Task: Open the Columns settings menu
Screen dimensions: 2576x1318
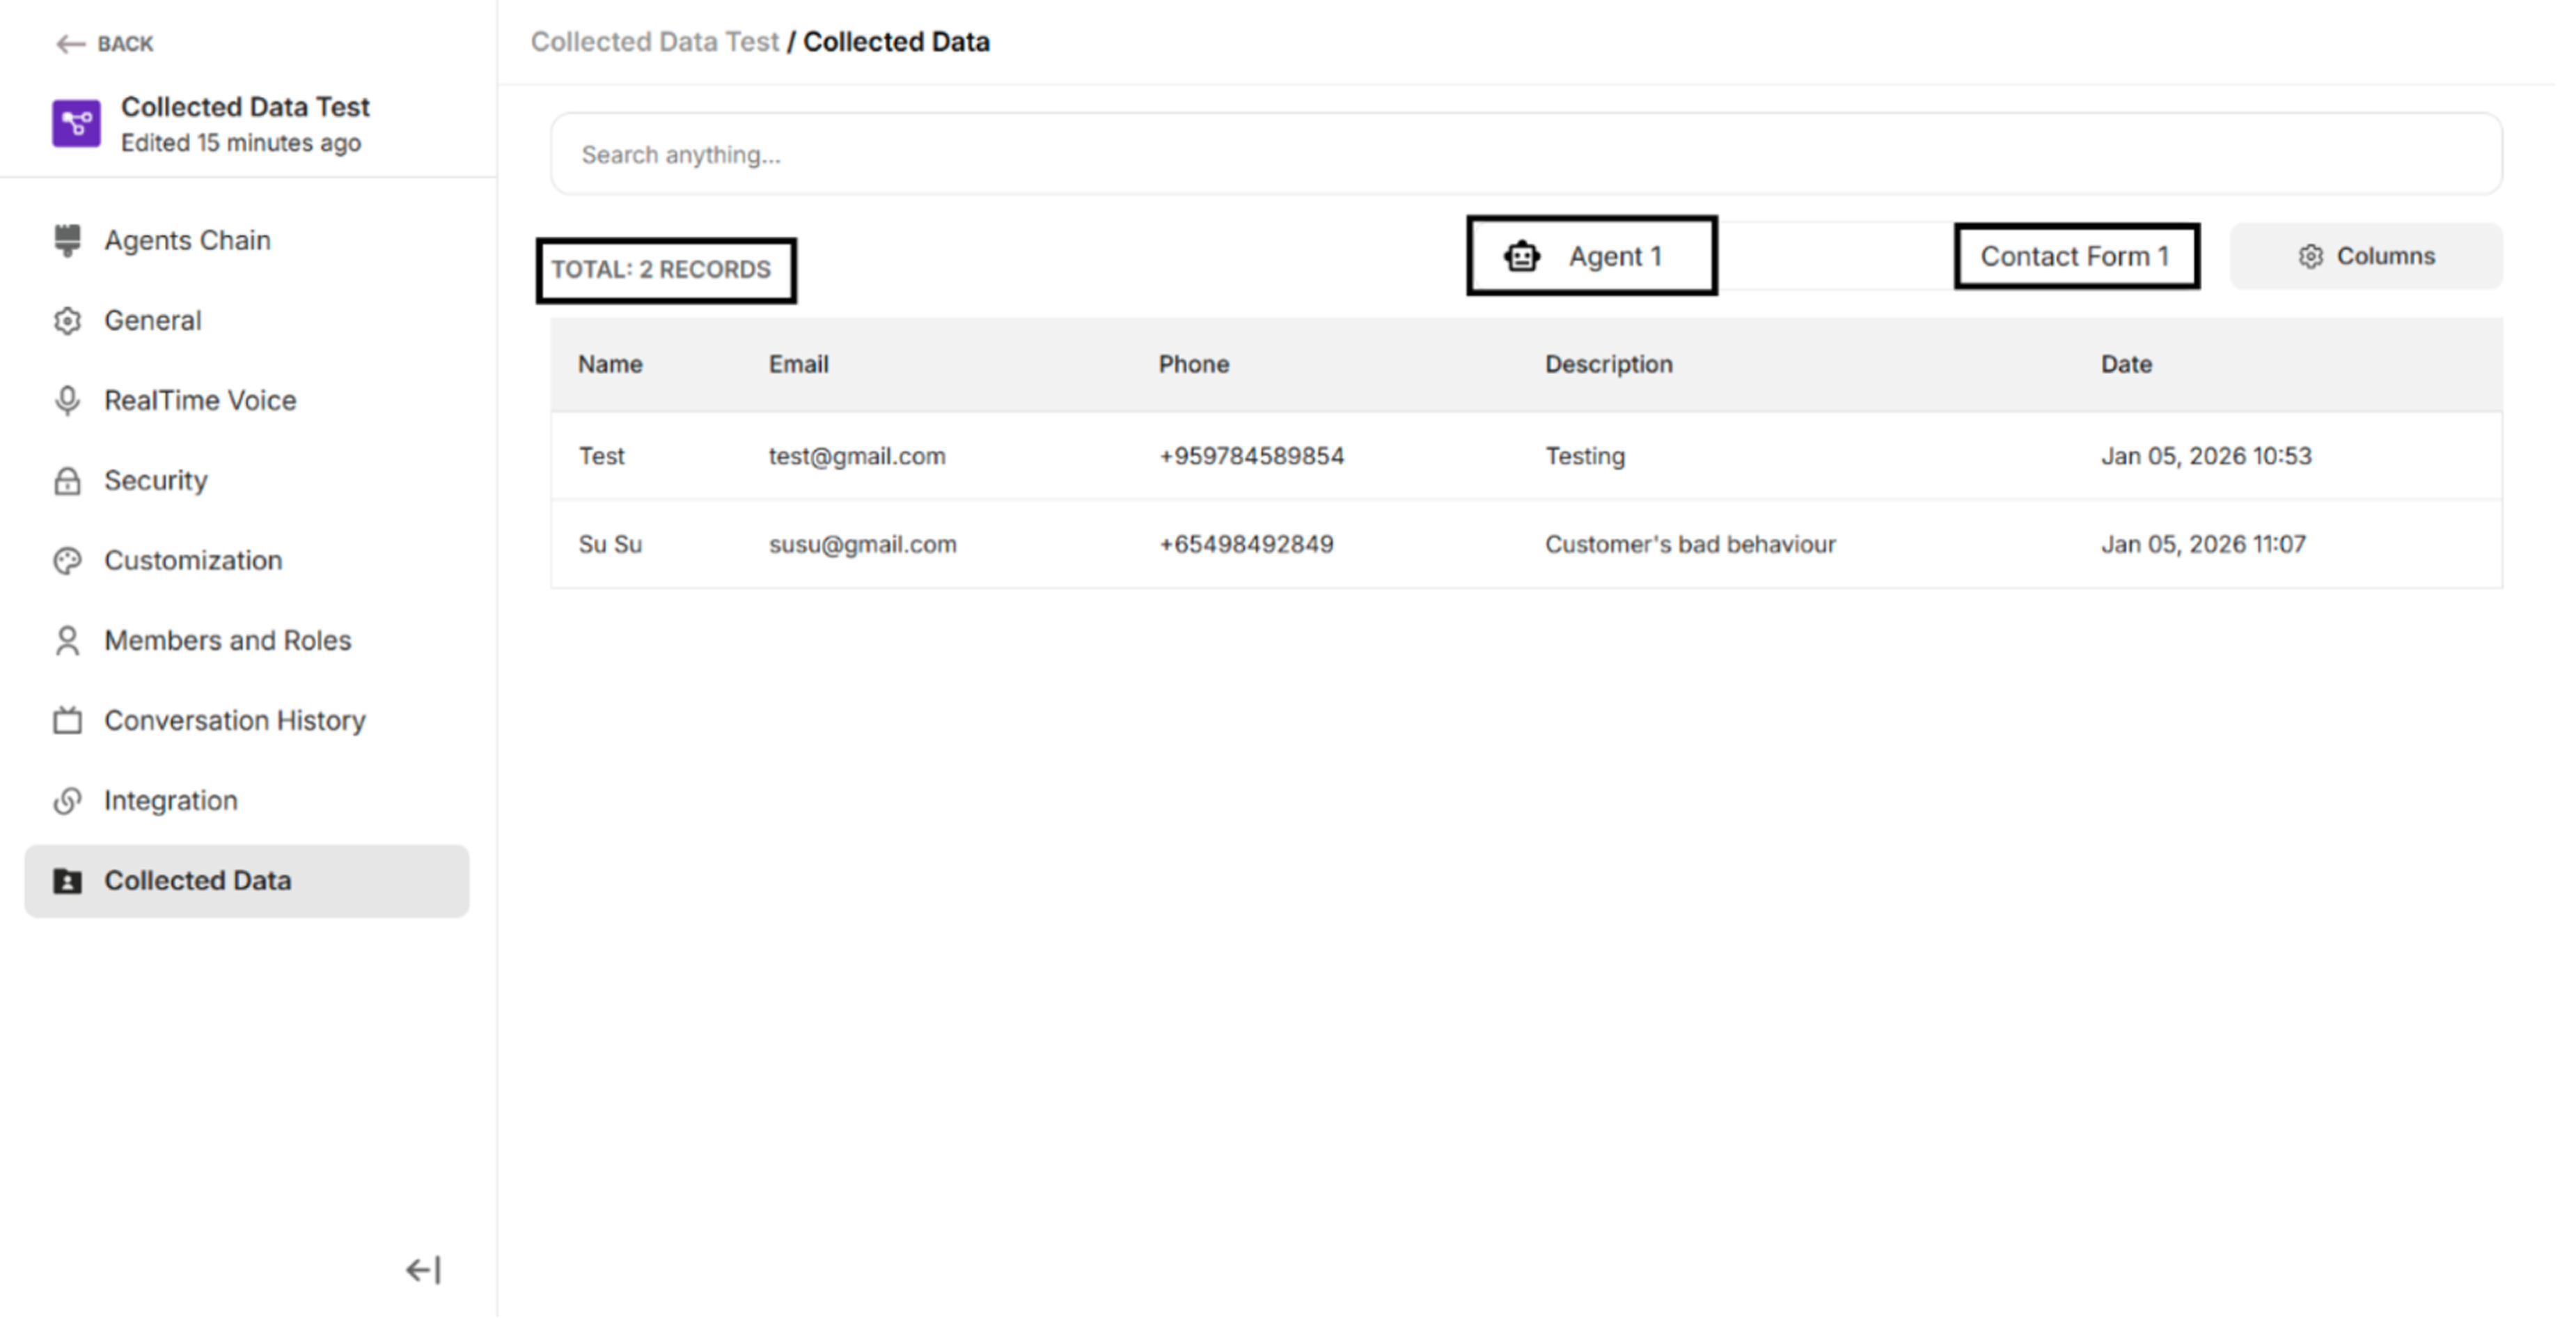Action: pos(2366,255)
